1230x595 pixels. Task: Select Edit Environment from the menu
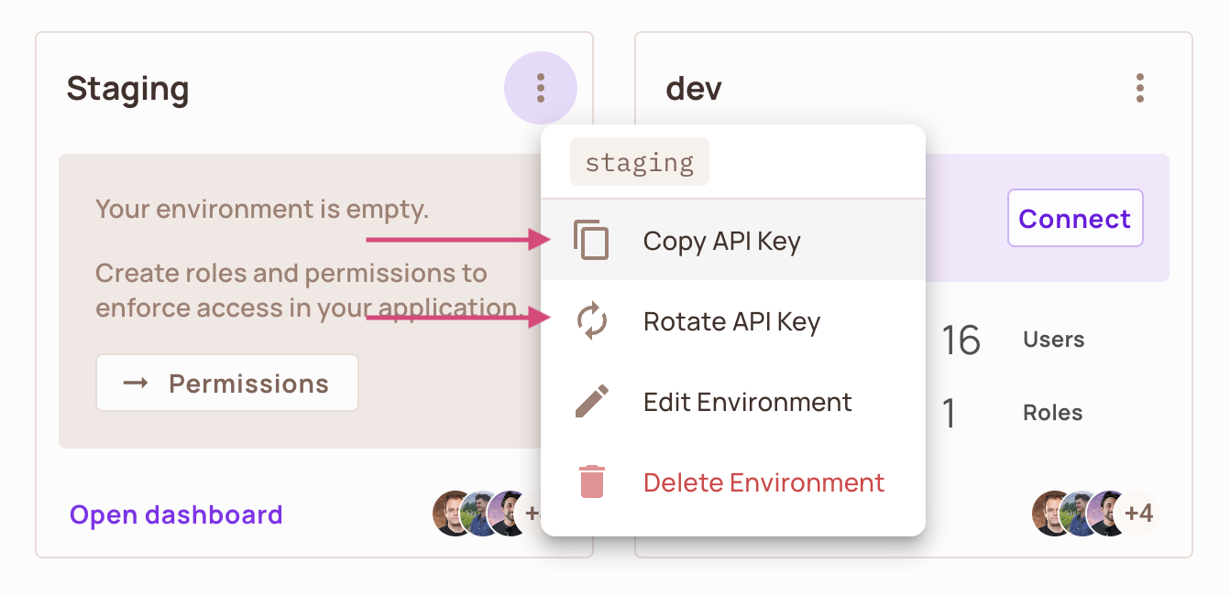(x=747, y=401)
